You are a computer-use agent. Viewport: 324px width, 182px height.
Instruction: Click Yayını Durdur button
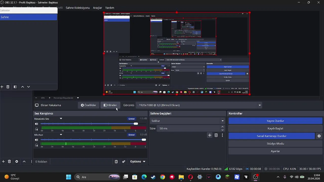(x=275, y=121)
